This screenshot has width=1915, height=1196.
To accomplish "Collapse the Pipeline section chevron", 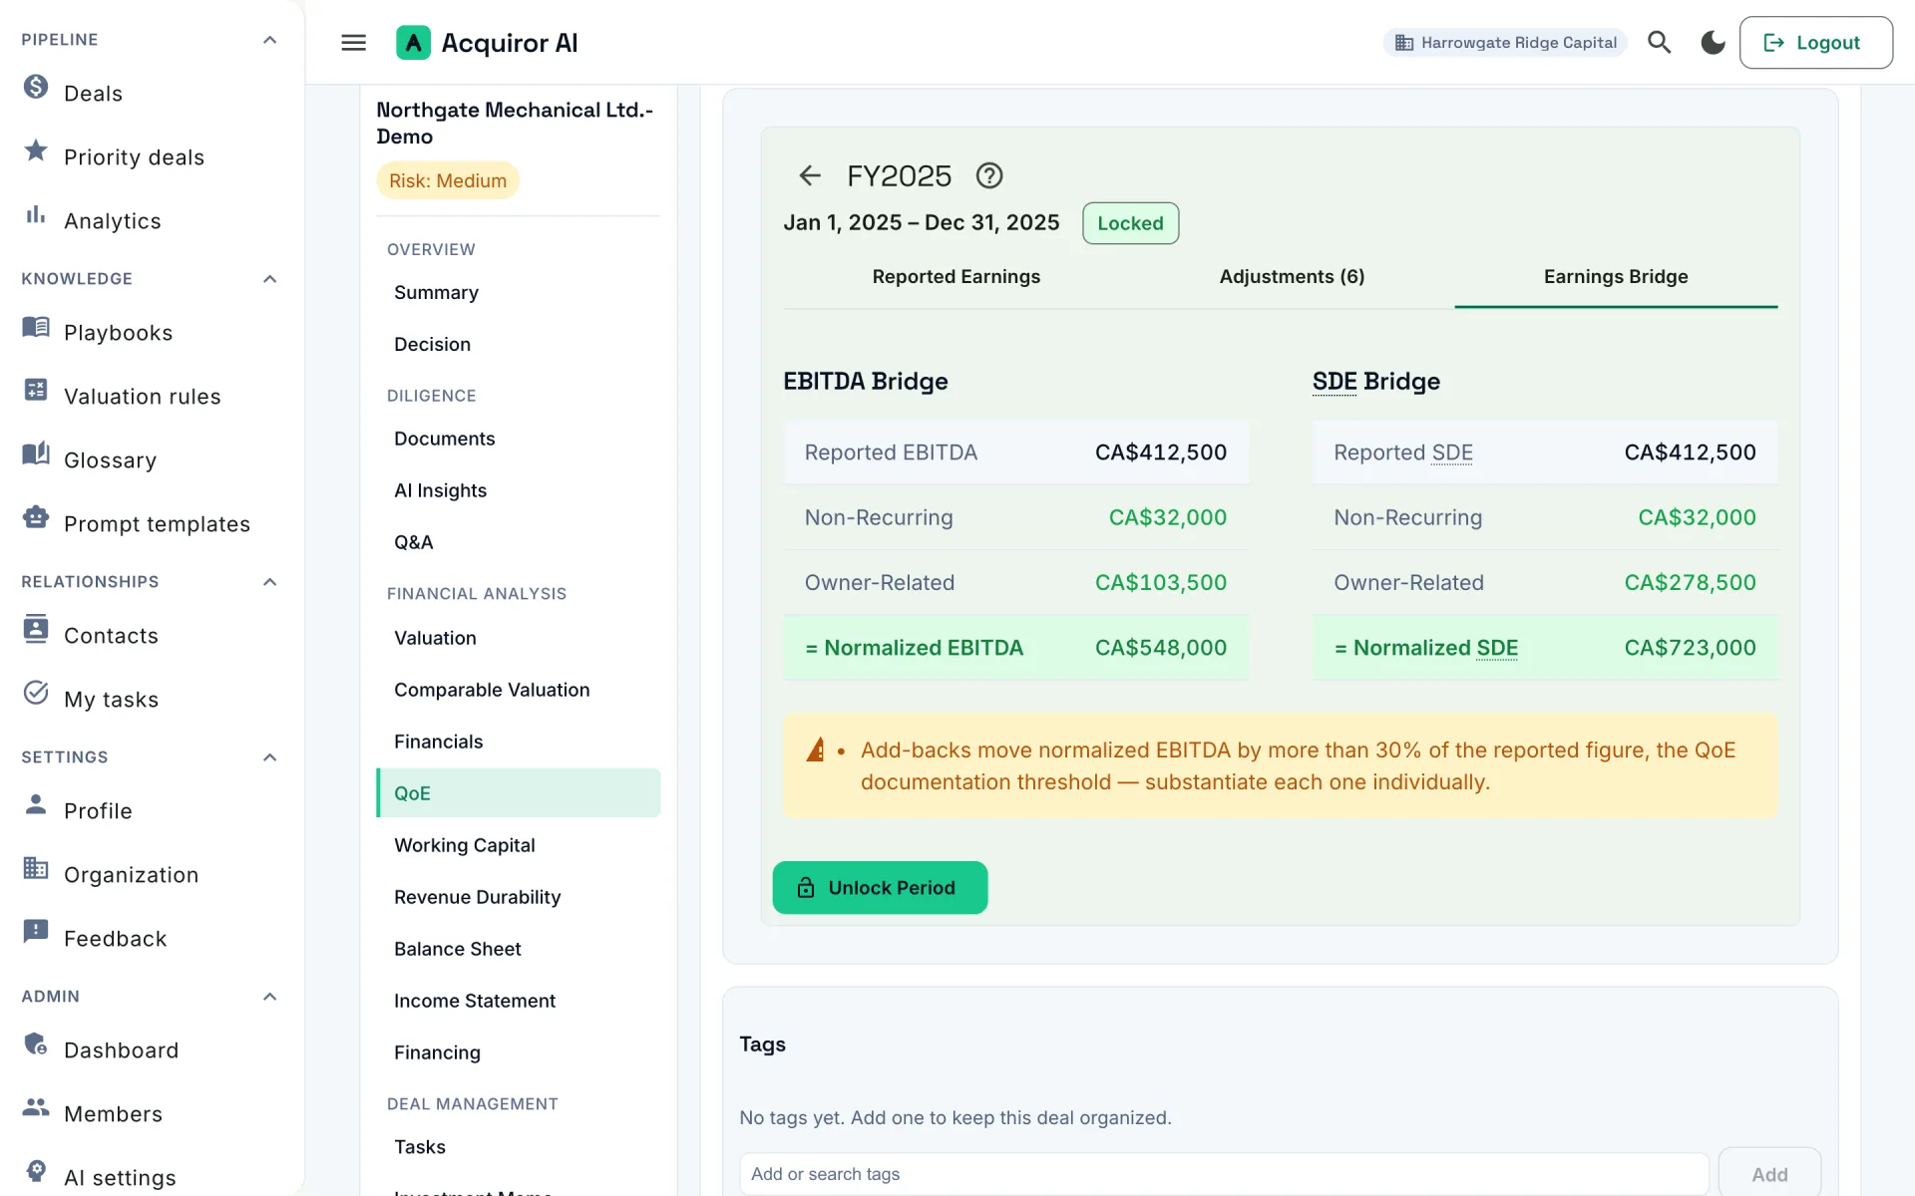I will [x=269, y=40].
